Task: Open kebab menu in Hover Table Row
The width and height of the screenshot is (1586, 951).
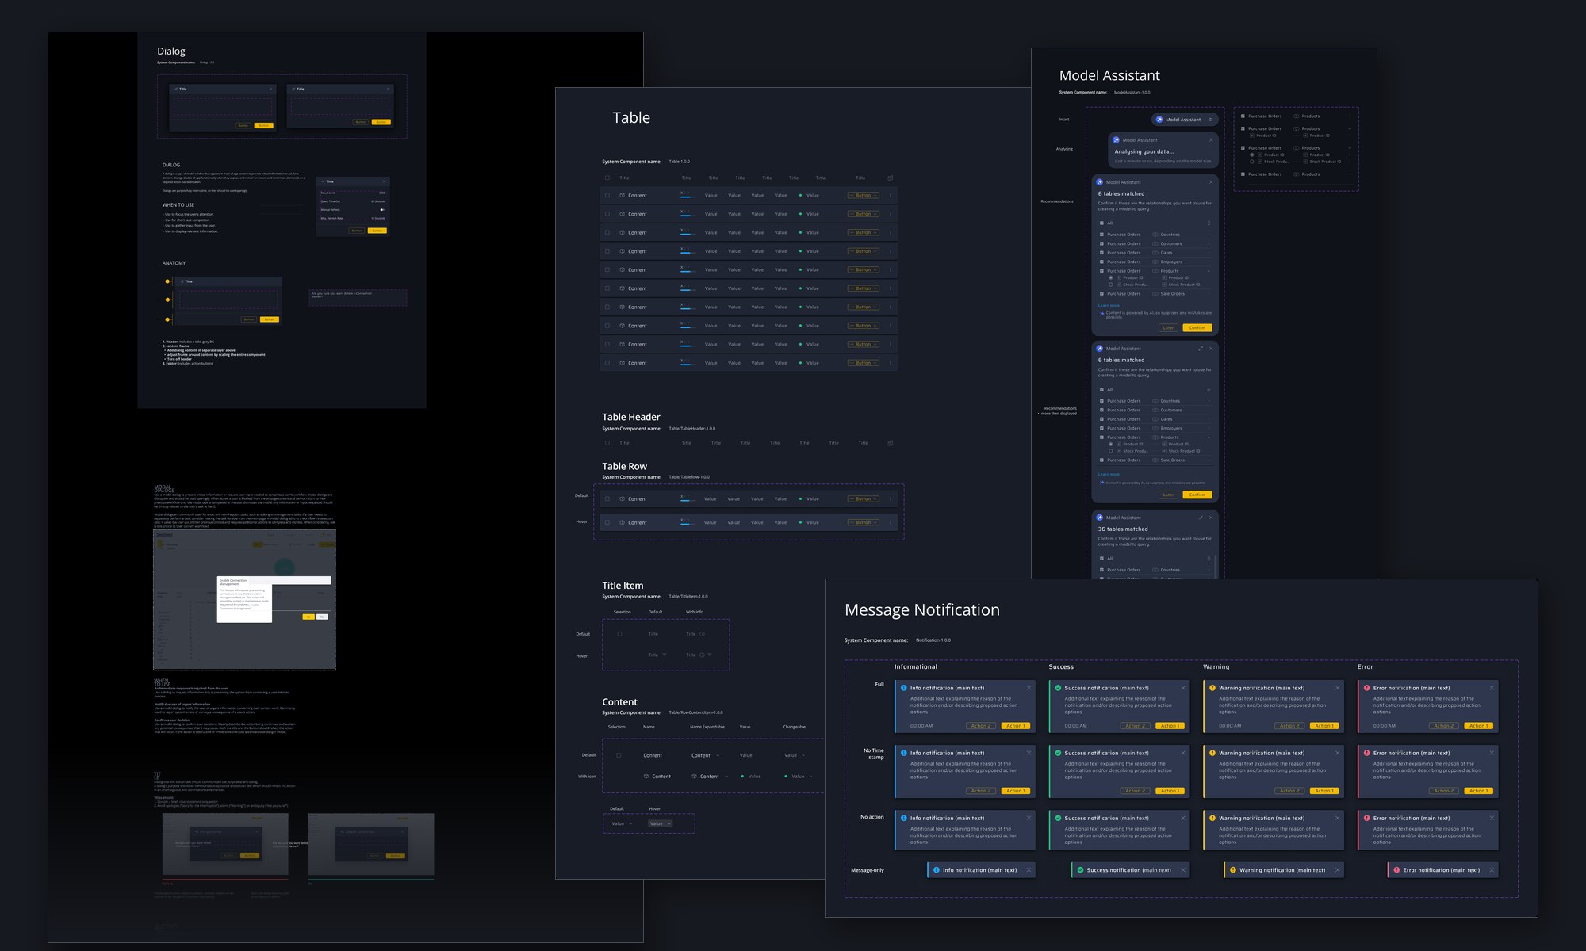Action: coord(891,523)
